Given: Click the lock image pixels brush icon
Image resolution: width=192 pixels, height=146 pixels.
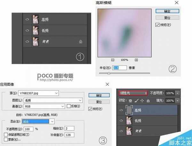Looking at the screenshot, I should pos(137,100).
